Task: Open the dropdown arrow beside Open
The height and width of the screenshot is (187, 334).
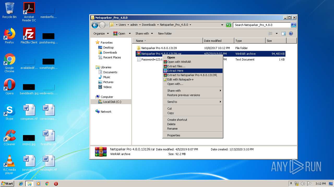Action: tap(130, 34)
